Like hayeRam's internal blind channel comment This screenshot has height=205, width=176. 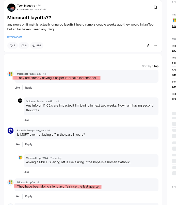tap(17, 87)
